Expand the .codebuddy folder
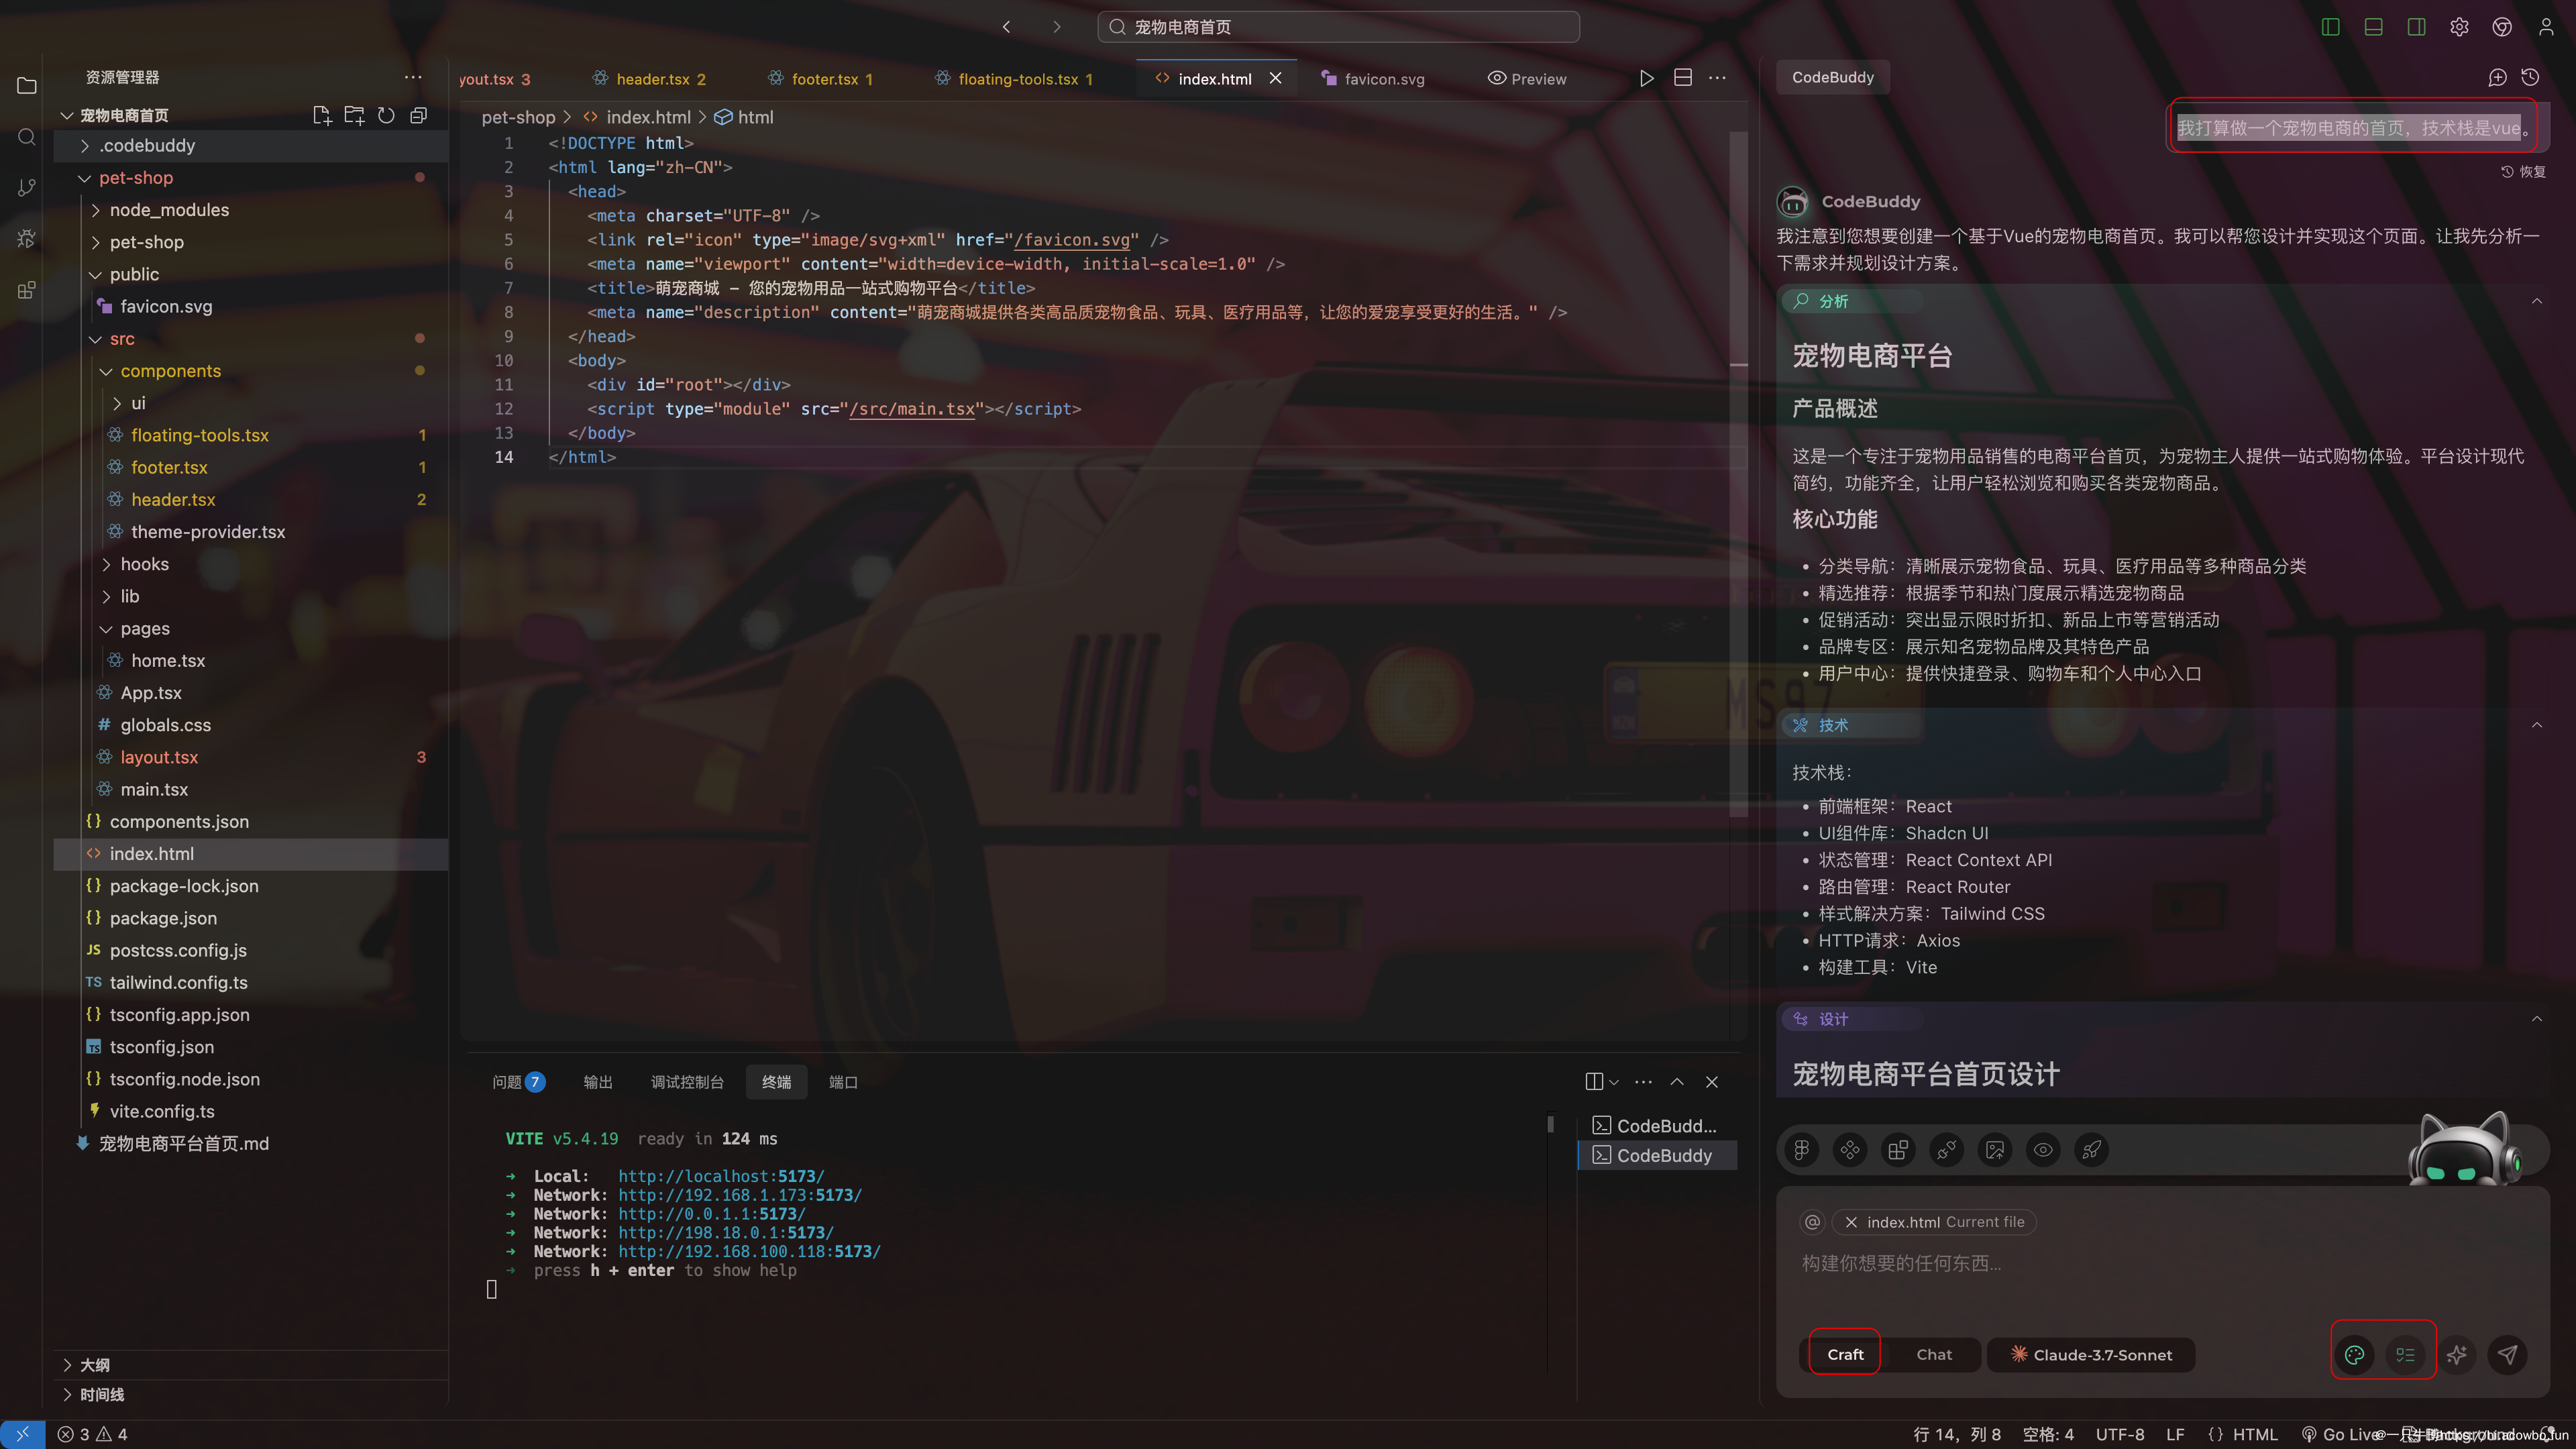 click(x=250, y=146)
